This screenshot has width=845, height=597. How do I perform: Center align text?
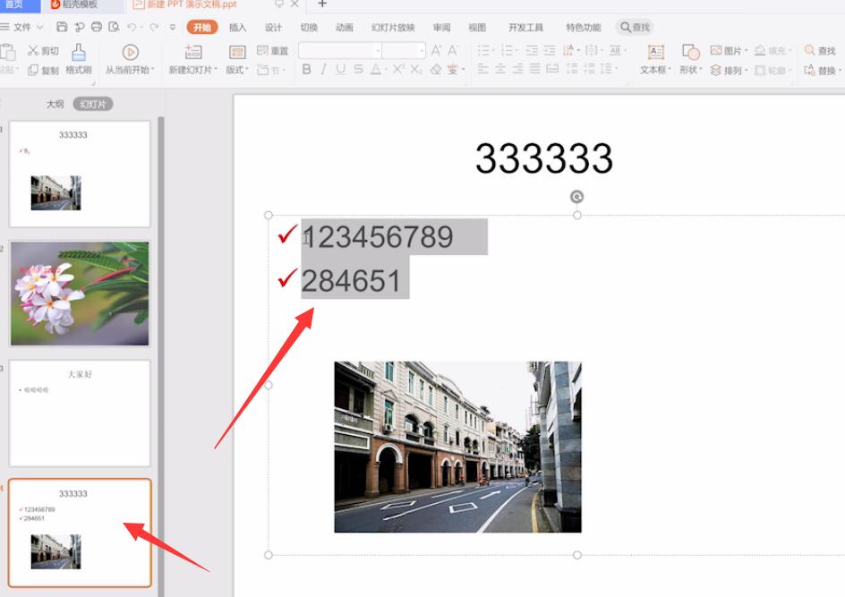(500, 69)
